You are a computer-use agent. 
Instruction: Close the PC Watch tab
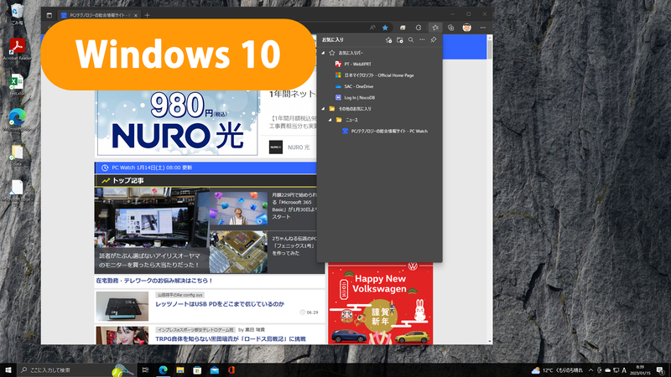[x=136, y=15]
